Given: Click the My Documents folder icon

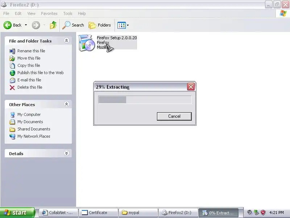Looking at the screenshot, I should [x=12, y=122].
